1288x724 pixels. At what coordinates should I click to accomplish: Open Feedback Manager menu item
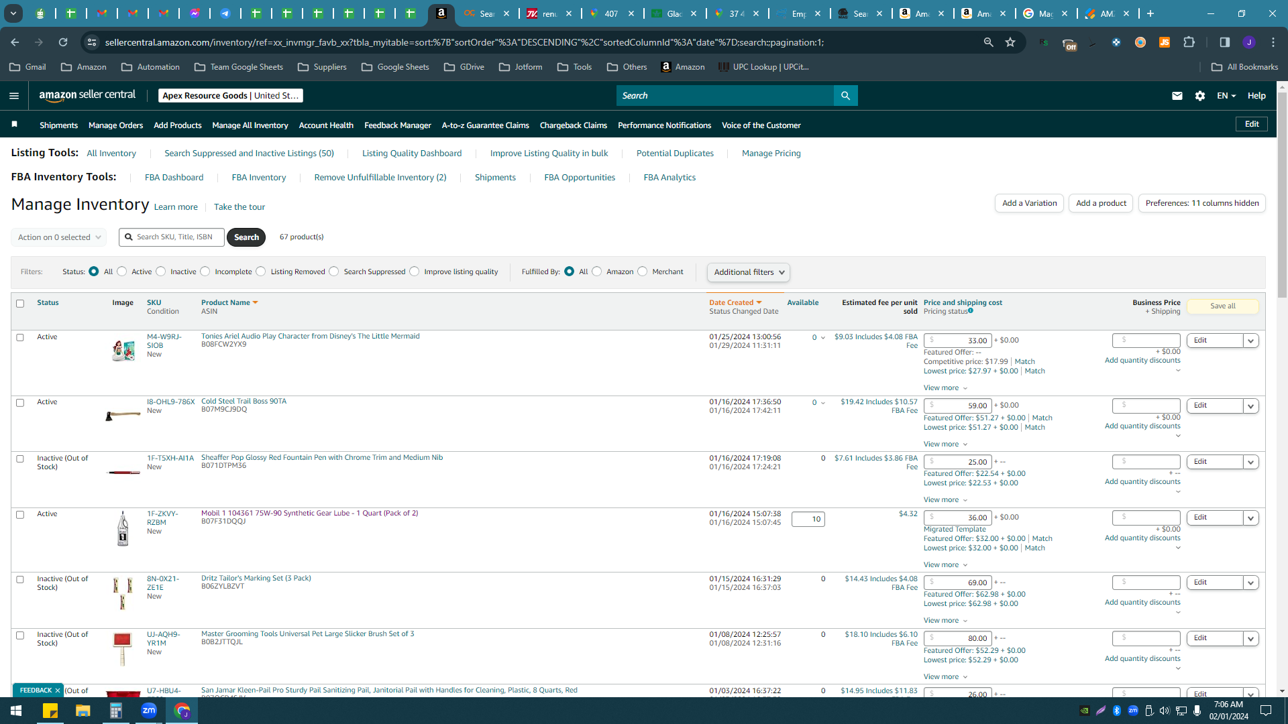pos(398,125)
